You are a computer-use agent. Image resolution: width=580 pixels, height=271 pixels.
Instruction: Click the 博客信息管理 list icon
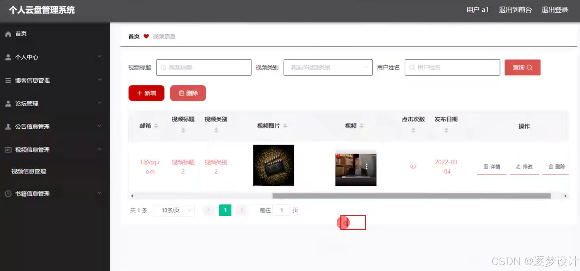point(8,80)
